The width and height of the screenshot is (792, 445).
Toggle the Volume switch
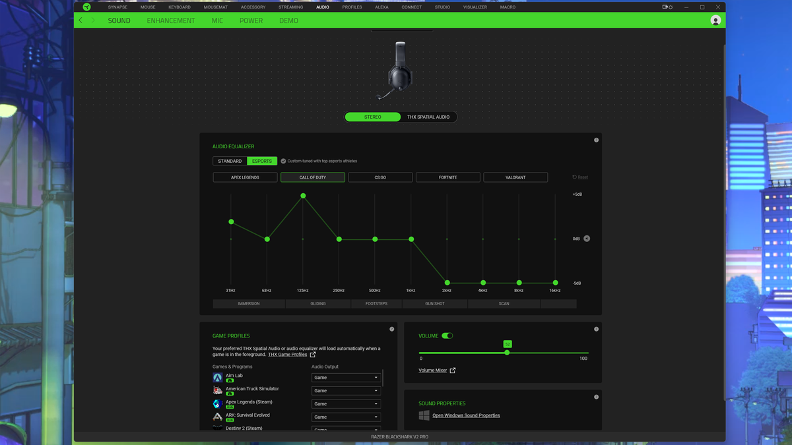[x=447, y=336]
